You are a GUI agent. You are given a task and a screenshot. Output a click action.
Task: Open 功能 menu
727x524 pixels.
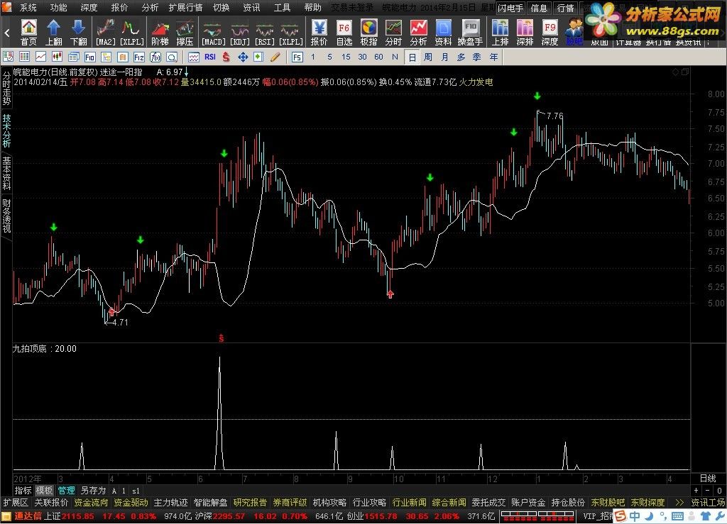pyautogui.click(x=58, y=7)
